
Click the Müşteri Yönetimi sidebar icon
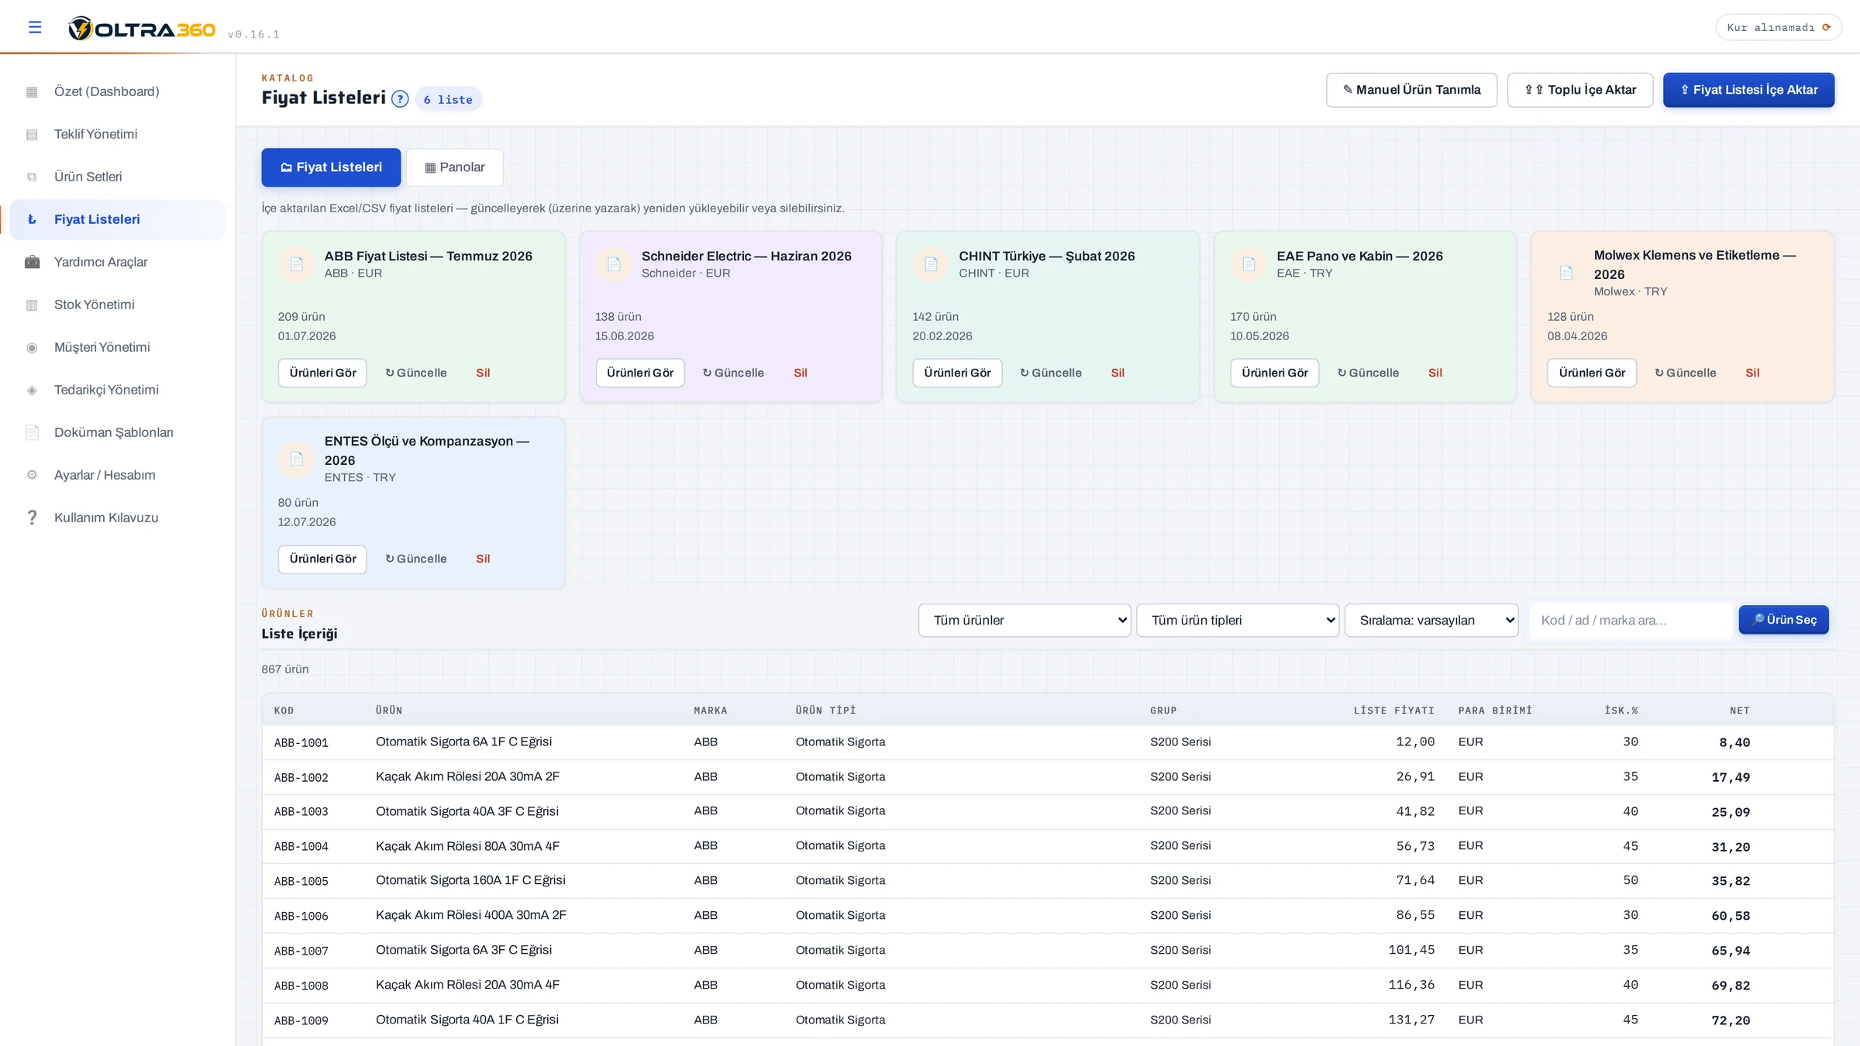tap(32, 347)
